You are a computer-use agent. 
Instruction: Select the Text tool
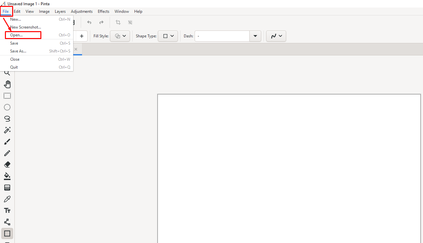click(x=7, y=211)
